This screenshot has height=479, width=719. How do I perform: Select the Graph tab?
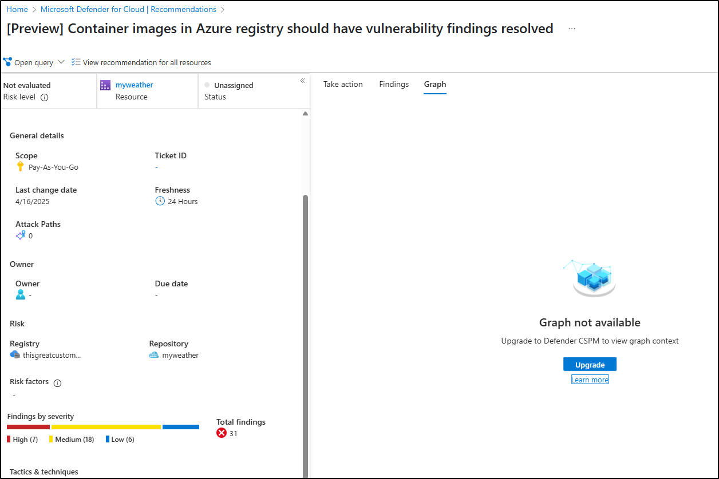pos(435,84)
